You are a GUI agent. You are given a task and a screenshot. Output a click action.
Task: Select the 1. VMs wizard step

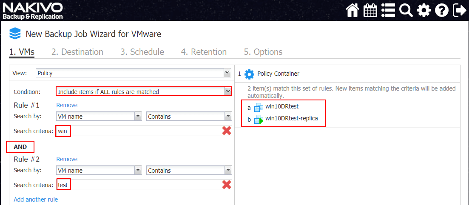22,52
